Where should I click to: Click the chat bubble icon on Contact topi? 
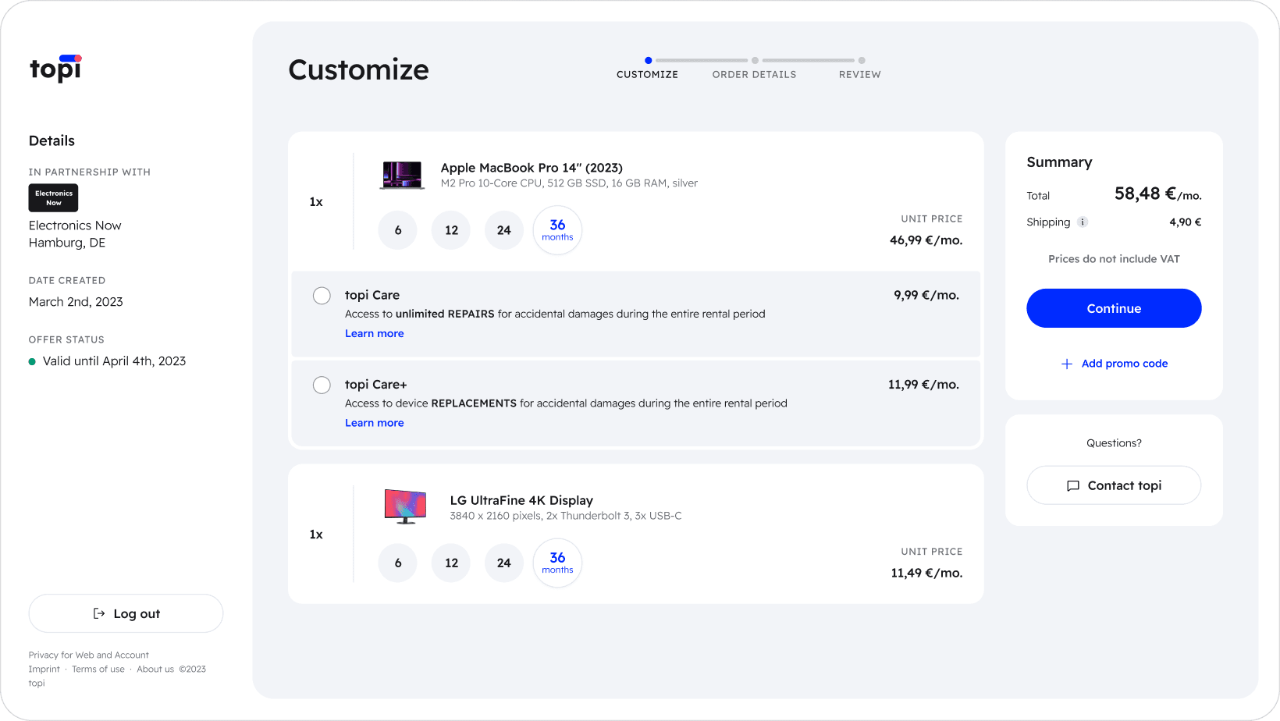pyautogui.click(x=1073, y=485)
